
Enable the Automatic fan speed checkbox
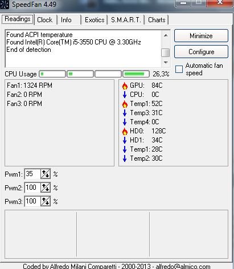click(179, 69)
